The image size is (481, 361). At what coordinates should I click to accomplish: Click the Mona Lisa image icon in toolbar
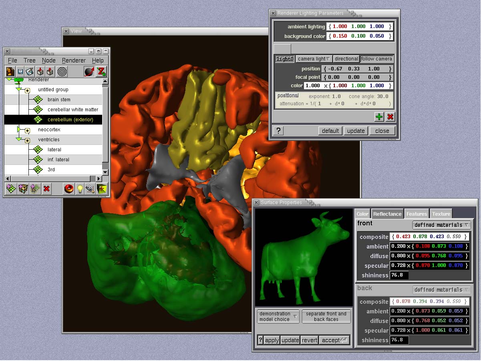10,72
